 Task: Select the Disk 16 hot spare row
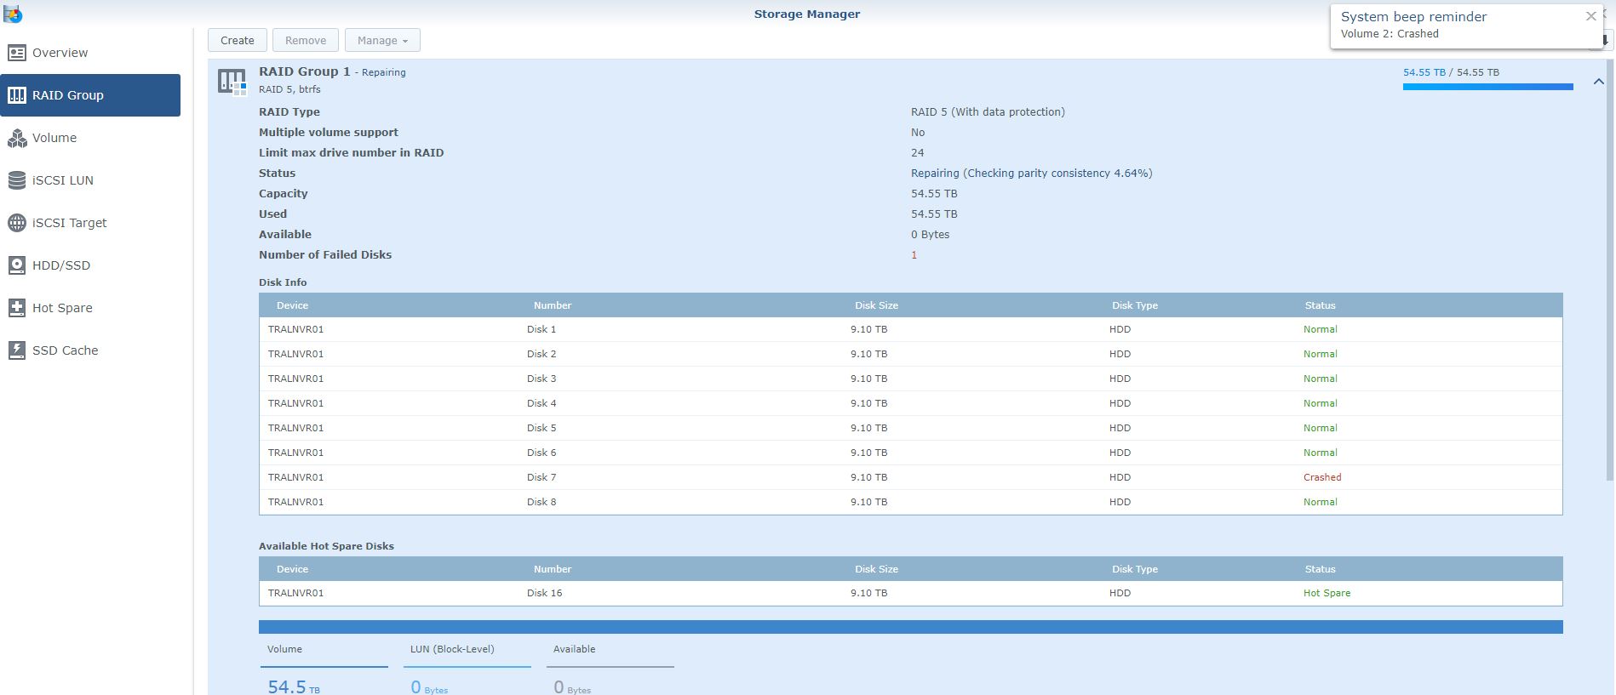click(x=910, y=593)
